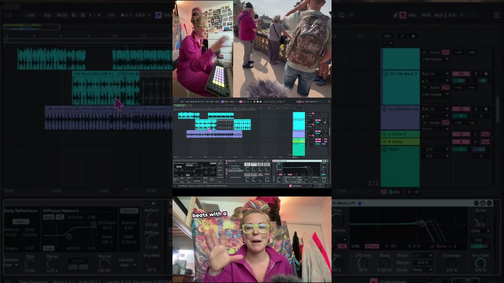Select the A Reverb return track
Image resolution: width=504 pixels, height=283 pixels.
point(299,139)
